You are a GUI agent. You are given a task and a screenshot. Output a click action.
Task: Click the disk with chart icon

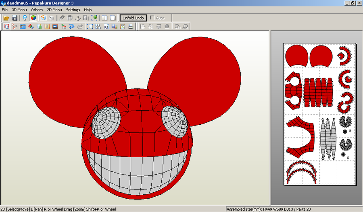pos(115,27)
